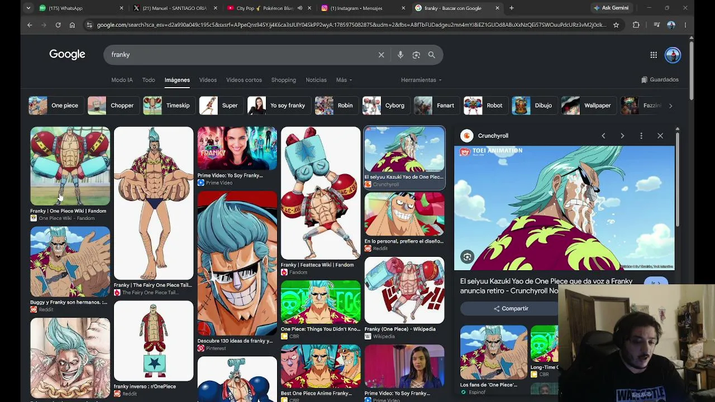Open a new browser tab
This screenshot has height=402, width=715.
[x=512, y=8]
